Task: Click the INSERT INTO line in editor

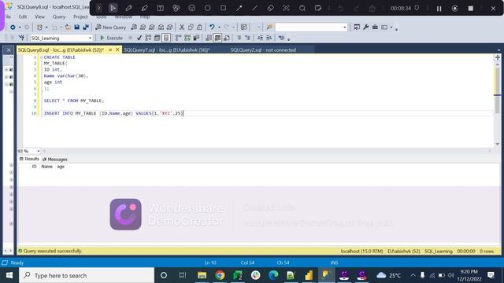Action: click(113, 113)
